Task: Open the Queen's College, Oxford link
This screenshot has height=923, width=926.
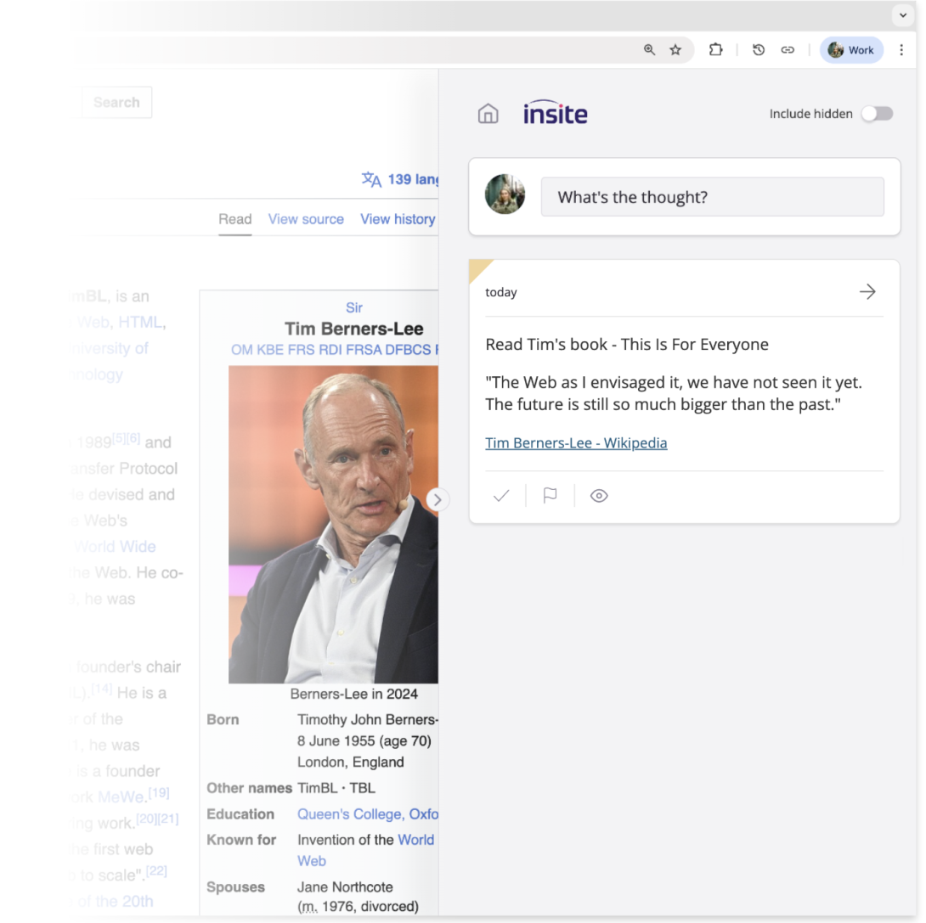Action: coord(367,813)
